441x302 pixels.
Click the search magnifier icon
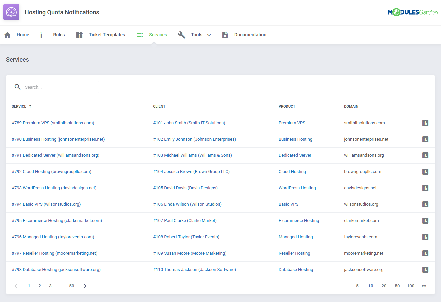point(18,87)
